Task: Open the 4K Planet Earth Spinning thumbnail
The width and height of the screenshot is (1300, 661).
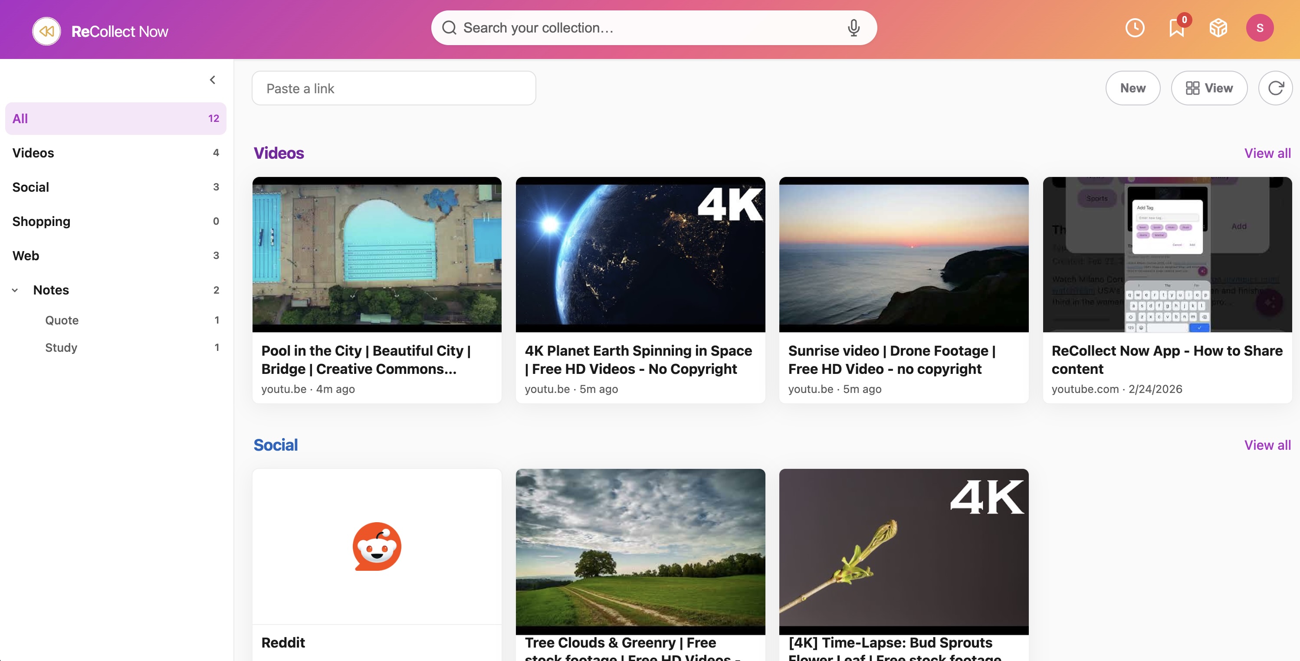Action: click(x=640, y=254)
